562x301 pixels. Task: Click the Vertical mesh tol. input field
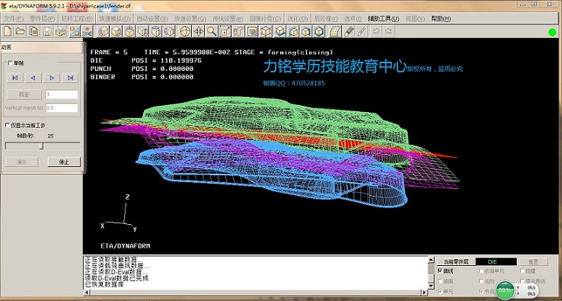[x=62, y=107]
